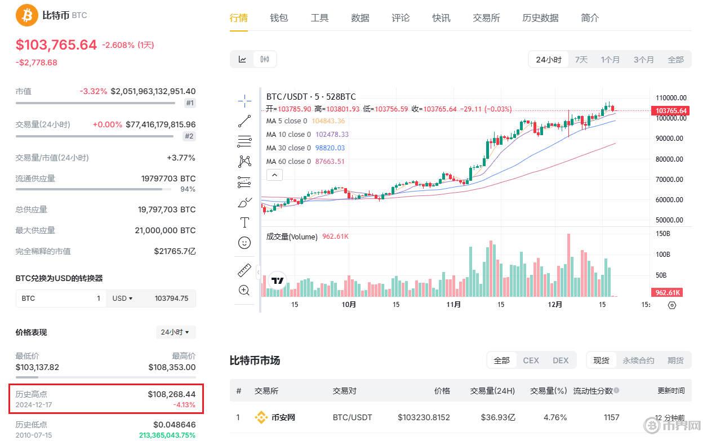Open the emoji annotation tool
707x441 pixels.
pyautogui.click(x=244, y=243)
